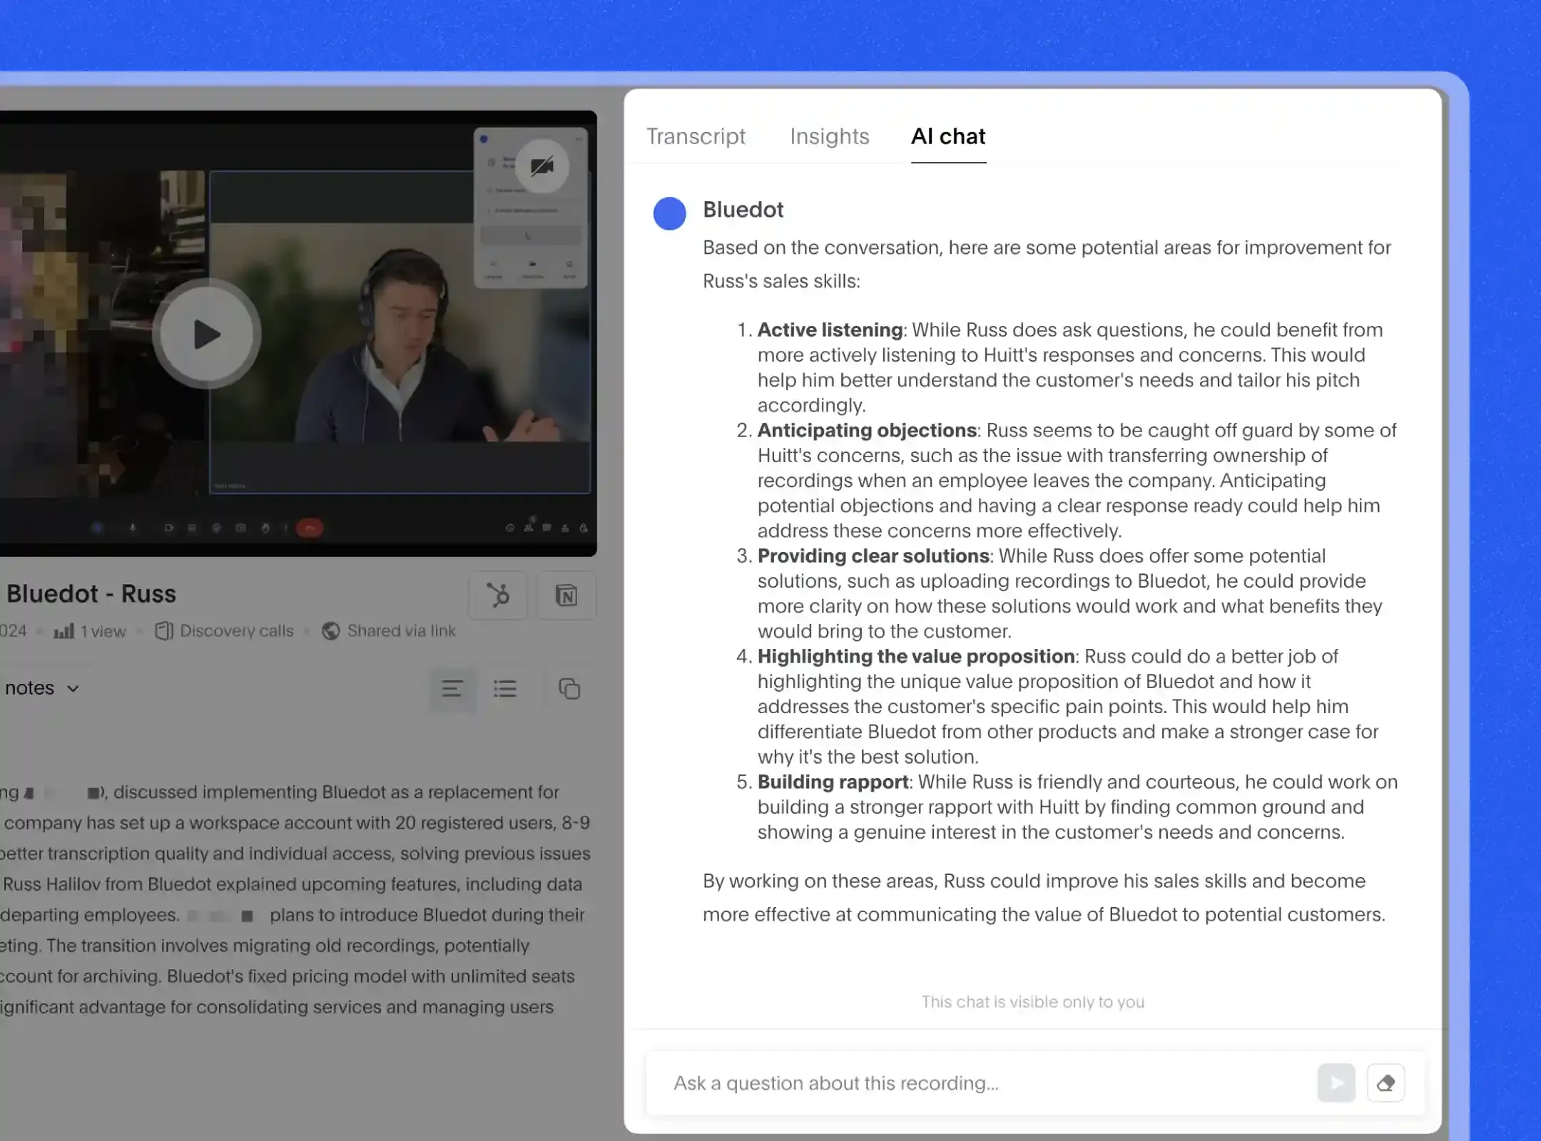The height and width of the screenshot is (1141, 1541).
Task: Send the chat message with arrow button
Action: coord(1336,1083)
